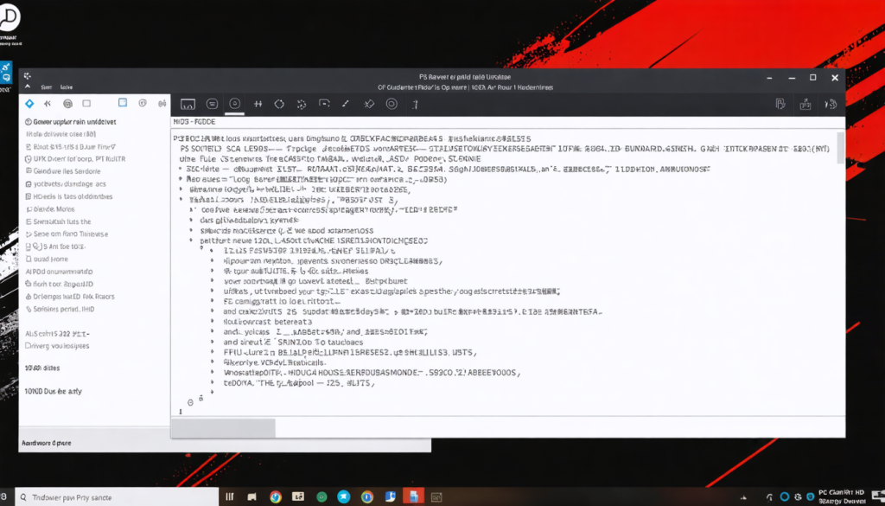Screen dimensions: 885x506
Task: Click the last icon at toolbar far right
Action: (x=831, y=104)
